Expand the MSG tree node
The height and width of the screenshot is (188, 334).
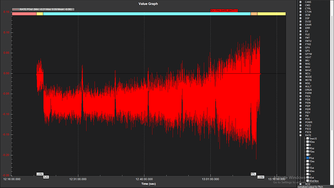pos(301,83)
